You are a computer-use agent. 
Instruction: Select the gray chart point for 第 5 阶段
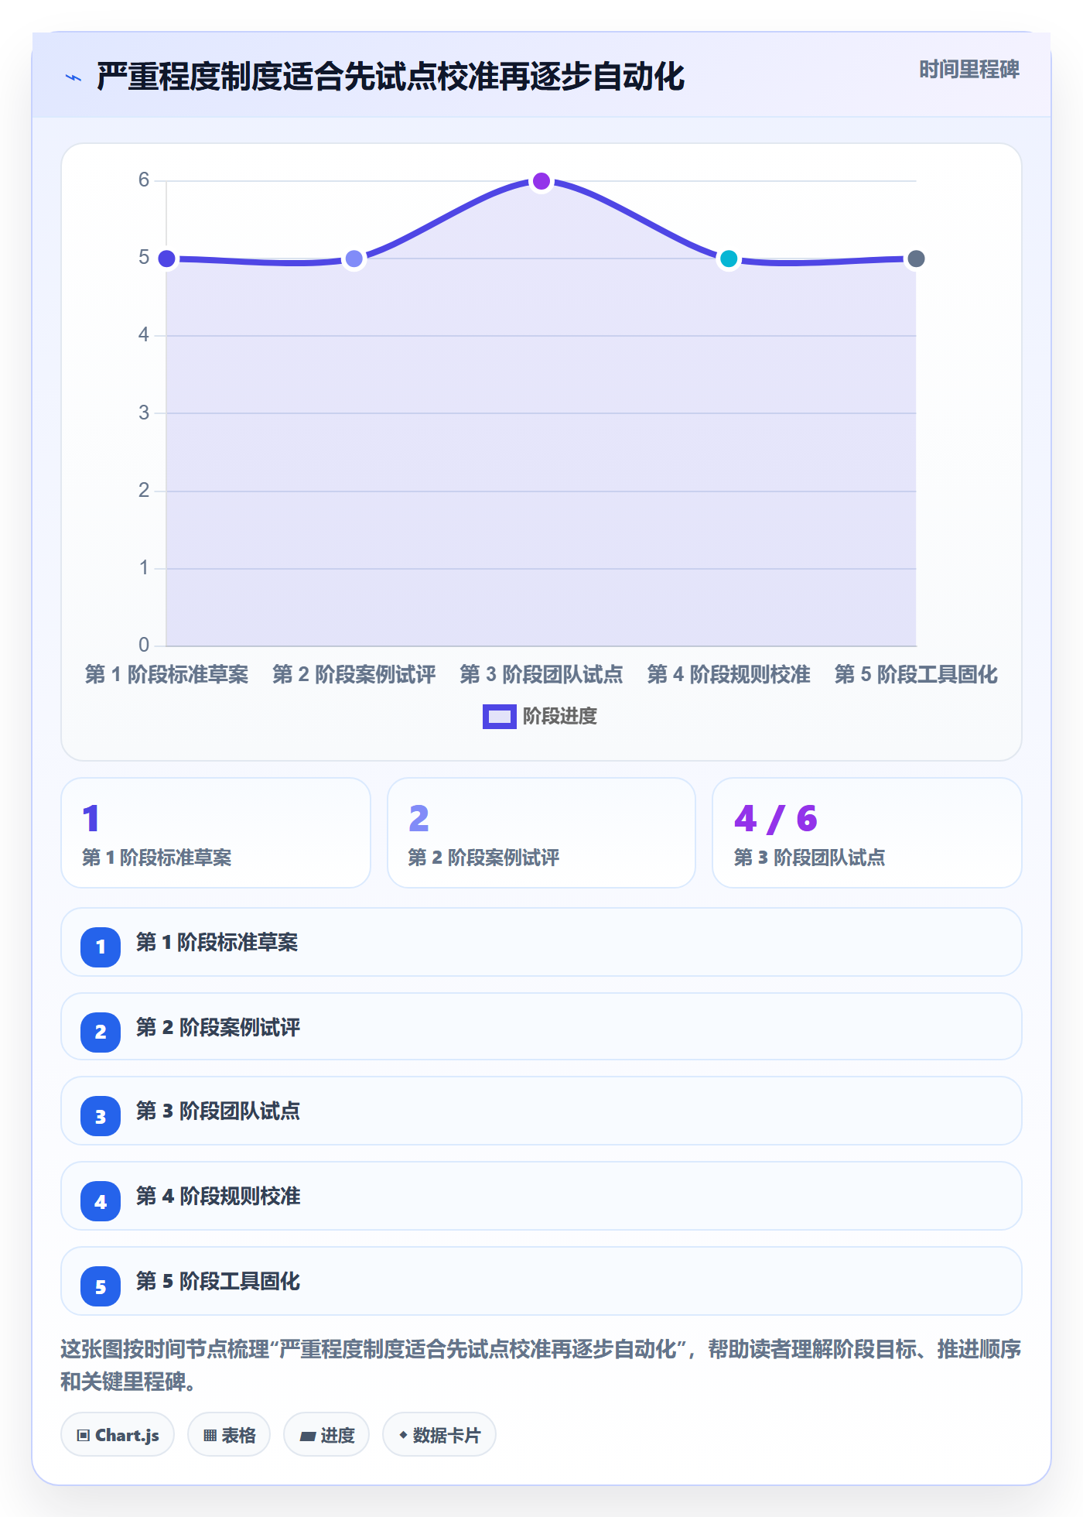[916, 259]
